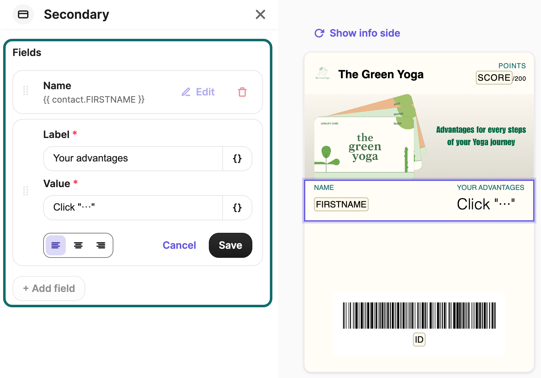
Task: Click the Secondary card section icon
Action: click(x=23, y=14)
